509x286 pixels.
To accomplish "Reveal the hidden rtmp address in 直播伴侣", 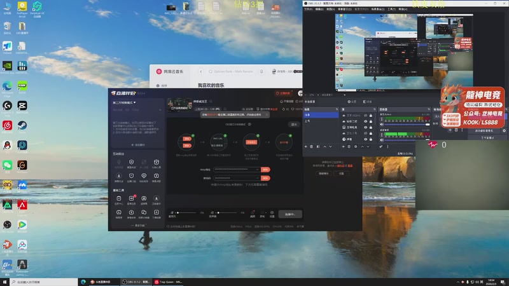I will point(258,169).
